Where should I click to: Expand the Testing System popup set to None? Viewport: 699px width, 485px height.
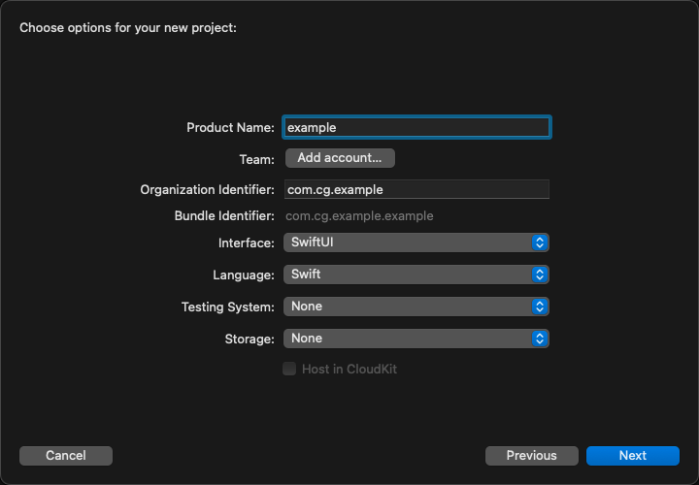pos(408,307)
